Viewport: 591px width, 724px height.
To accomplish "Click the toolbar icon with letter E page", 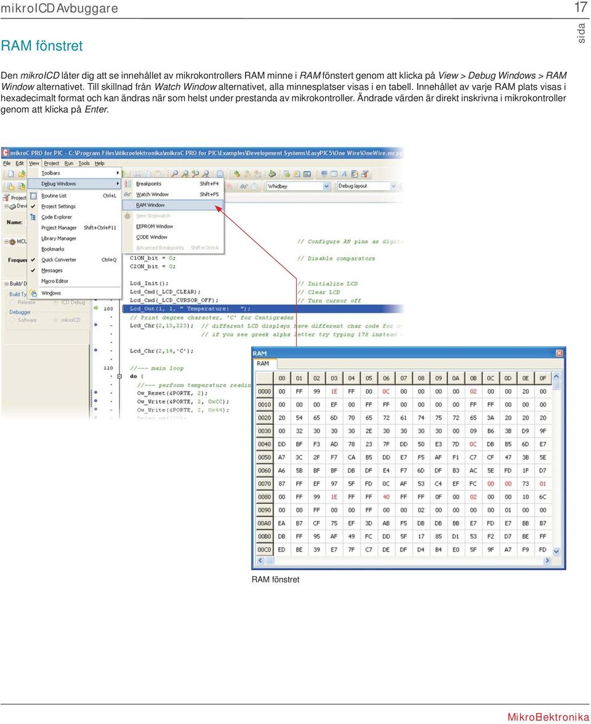I will click(x=355, y=174).
